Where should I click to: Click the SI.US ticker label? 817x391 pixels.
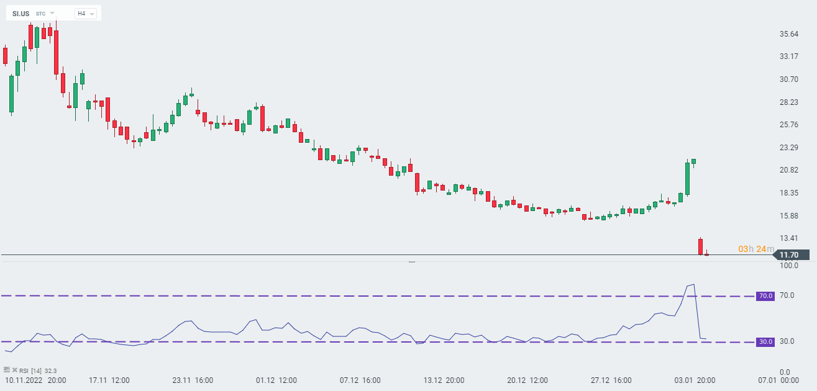[21, 13]
